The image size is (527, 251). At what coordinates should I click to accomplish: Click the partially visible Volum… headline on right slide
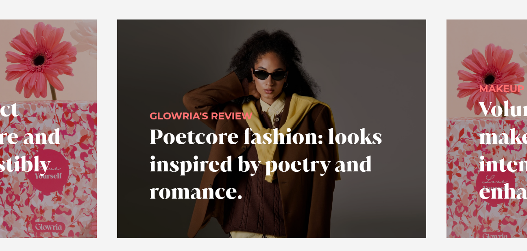(503, 151)
